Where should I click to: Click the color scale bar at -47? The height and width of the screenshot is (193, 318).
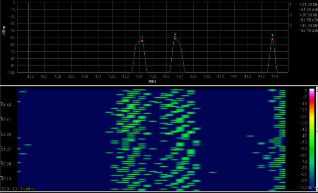(312, 135)
